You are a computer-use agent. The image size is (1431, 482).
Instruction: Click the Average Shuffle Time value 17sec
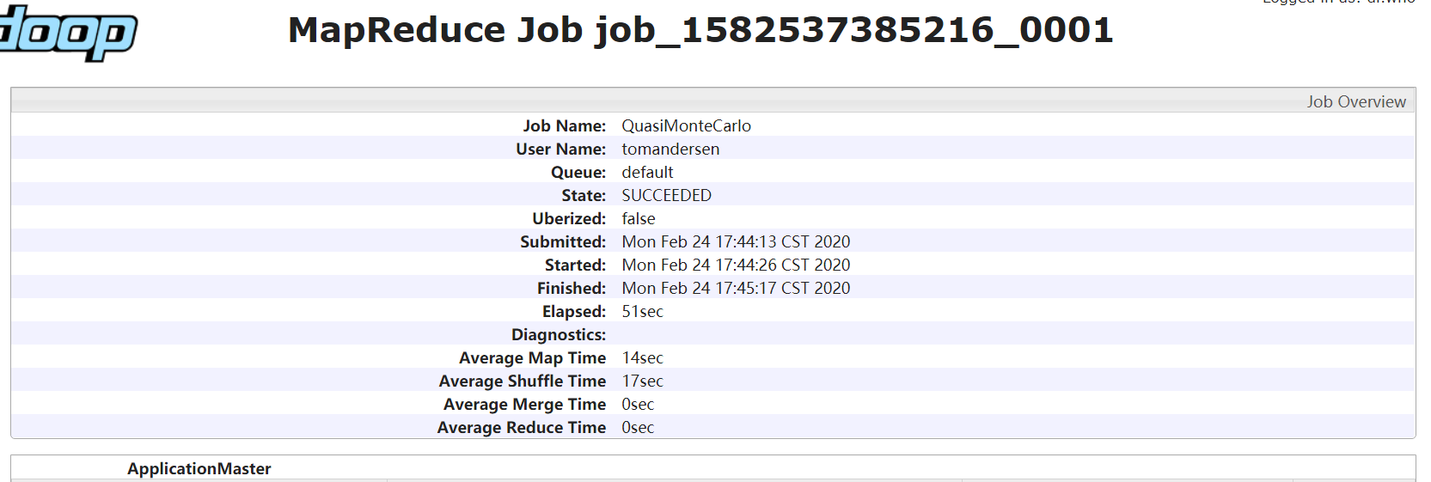tap(642, 381)
